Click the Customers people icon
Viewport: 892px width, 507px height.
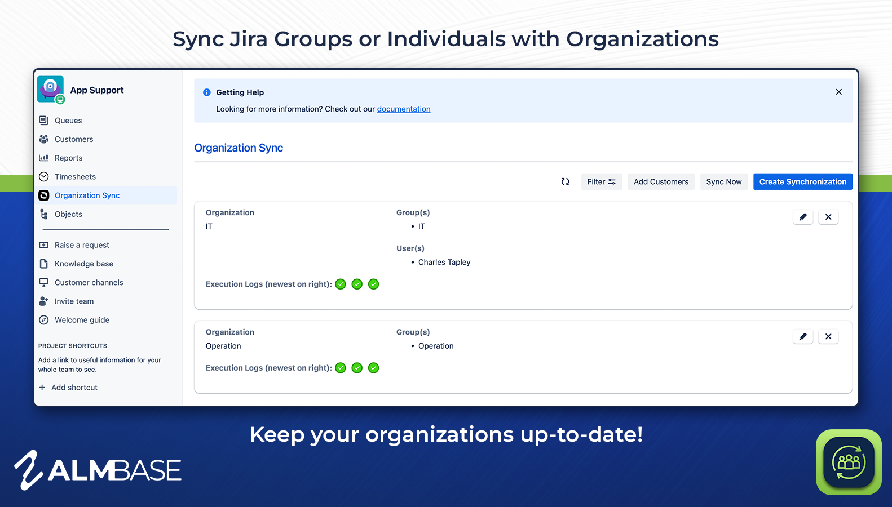[x=43, y=139]
